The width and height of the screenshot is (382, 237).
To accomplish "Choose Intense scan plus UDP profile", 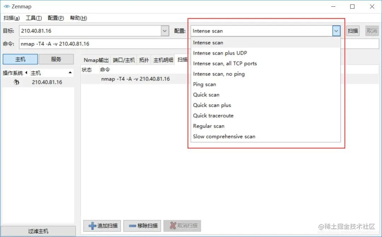I will (x=266, y=53).
